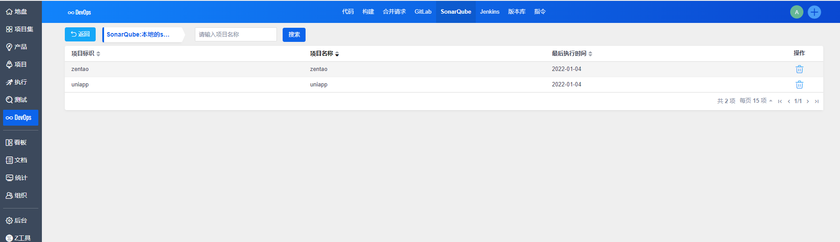Open the 地盘 dashboard in sidebar
The image size is (840, 242).
(17, 12)
